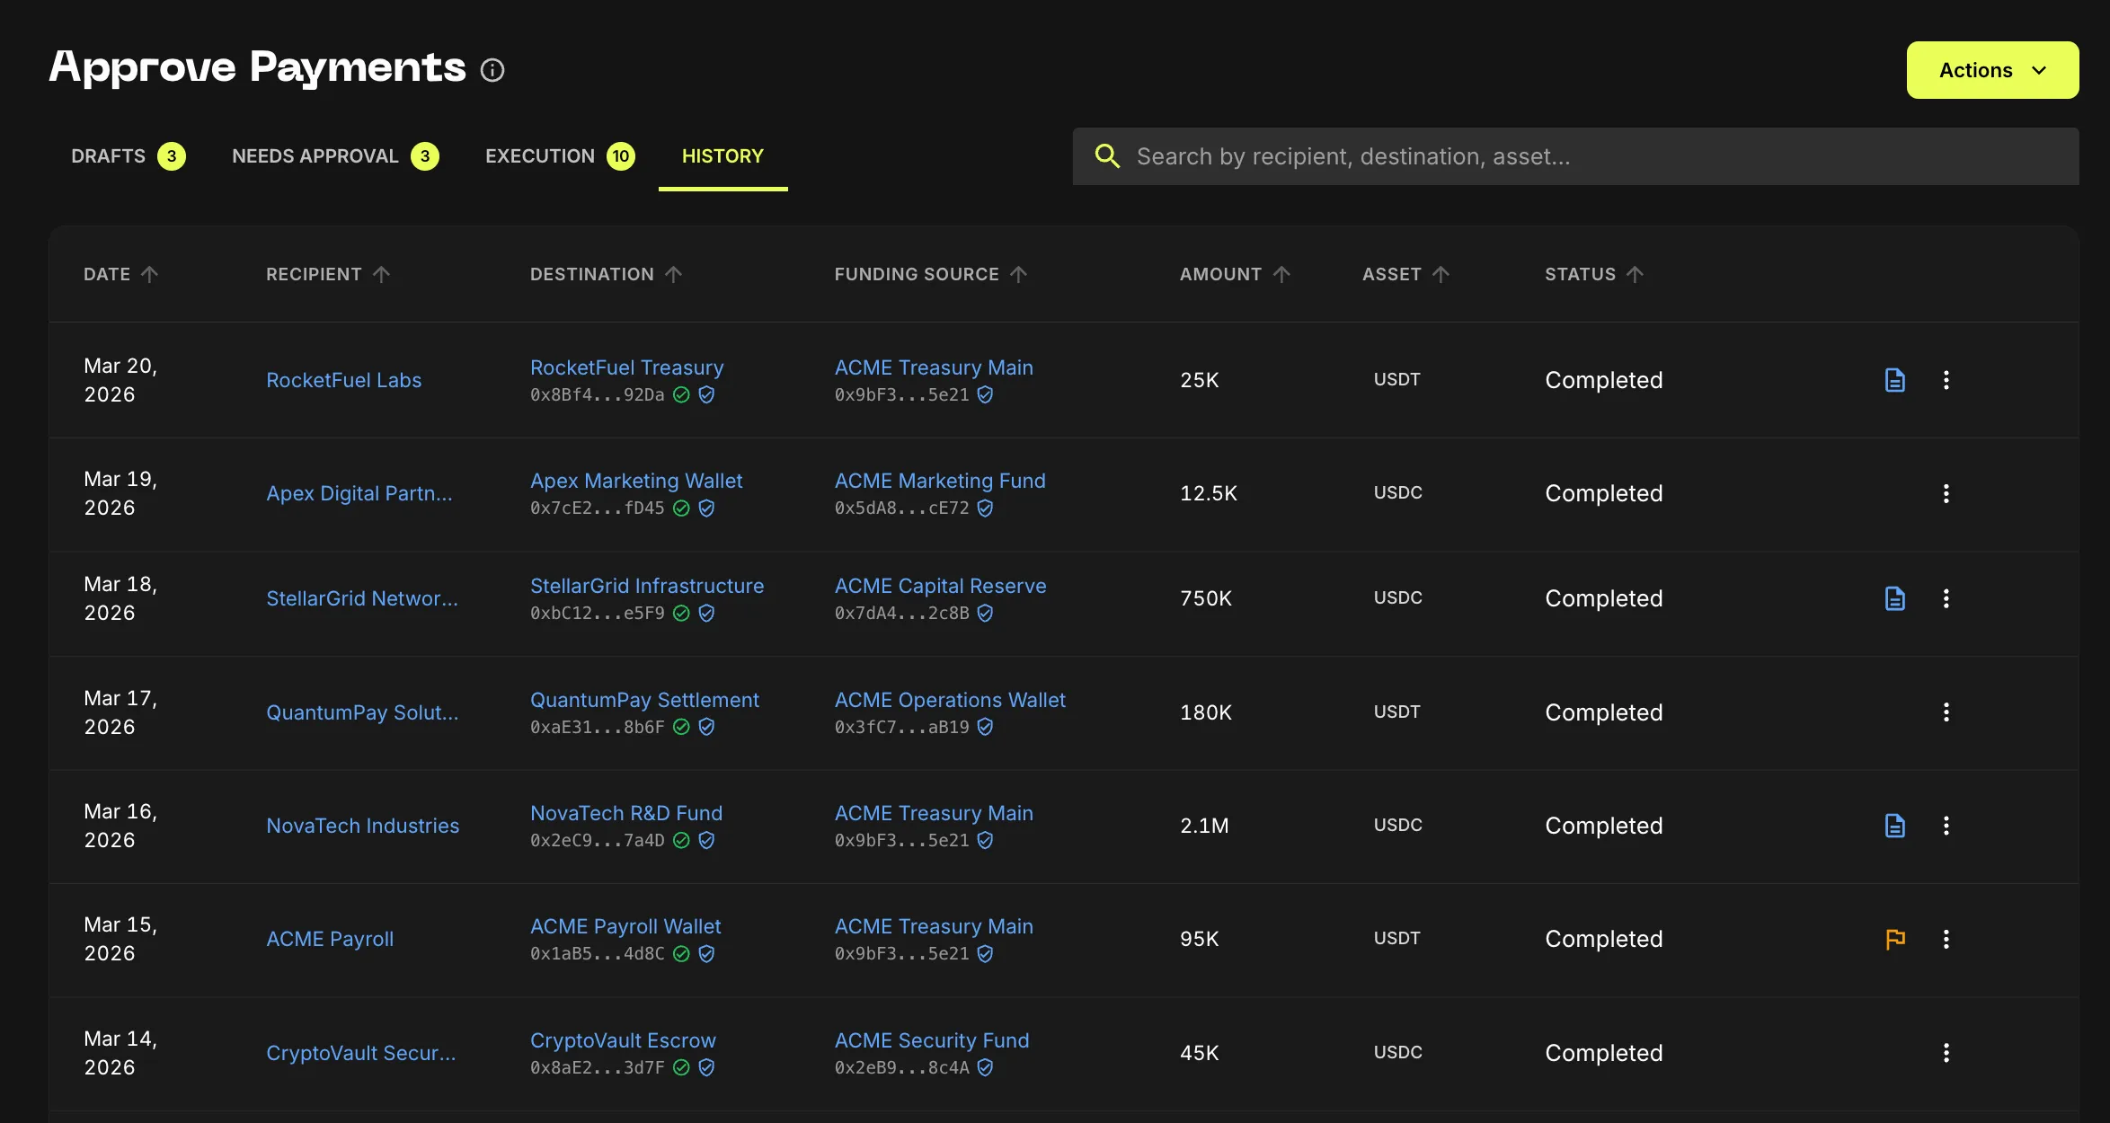Sort table by Recipient column

(x=328, y=274)
